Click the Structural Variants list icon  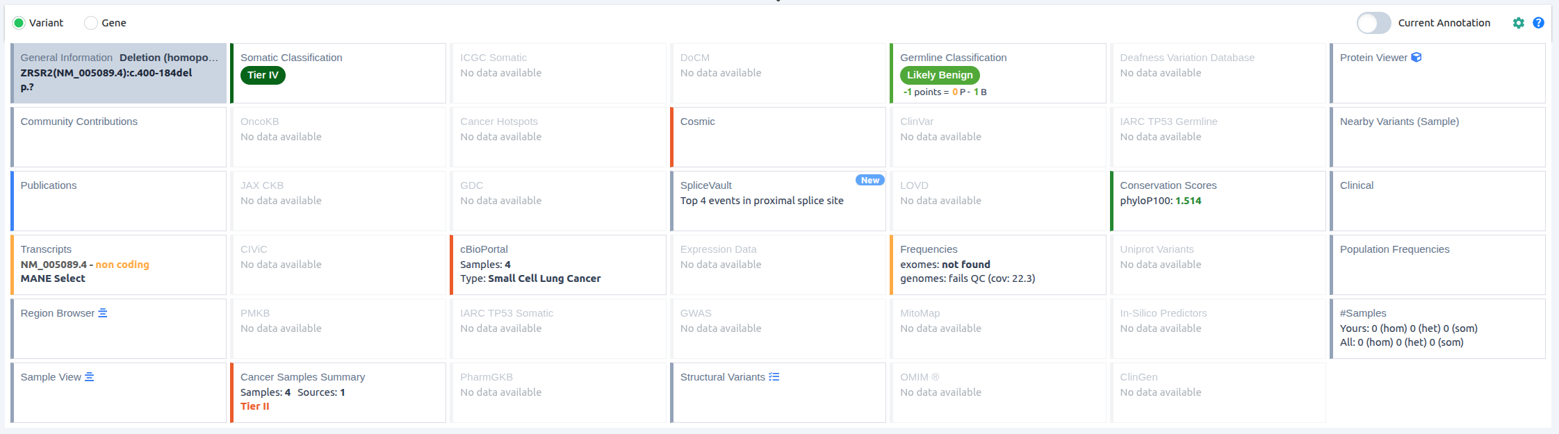[x=774, y=377]
